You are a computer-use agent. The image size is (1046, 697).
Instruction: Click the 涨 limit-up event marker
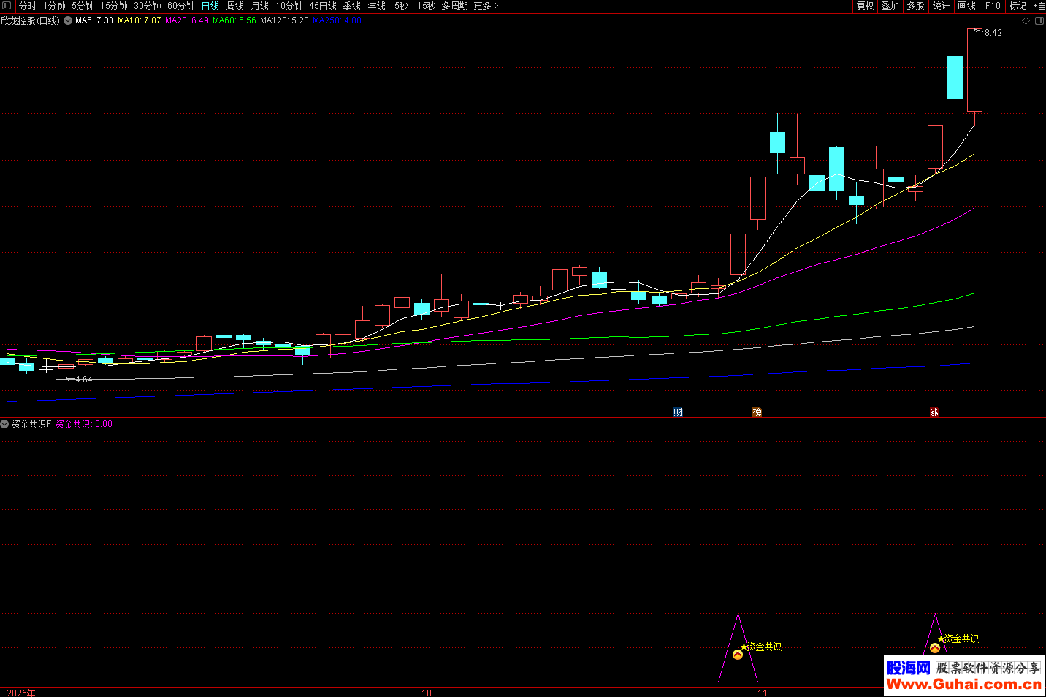coord(934,412)
